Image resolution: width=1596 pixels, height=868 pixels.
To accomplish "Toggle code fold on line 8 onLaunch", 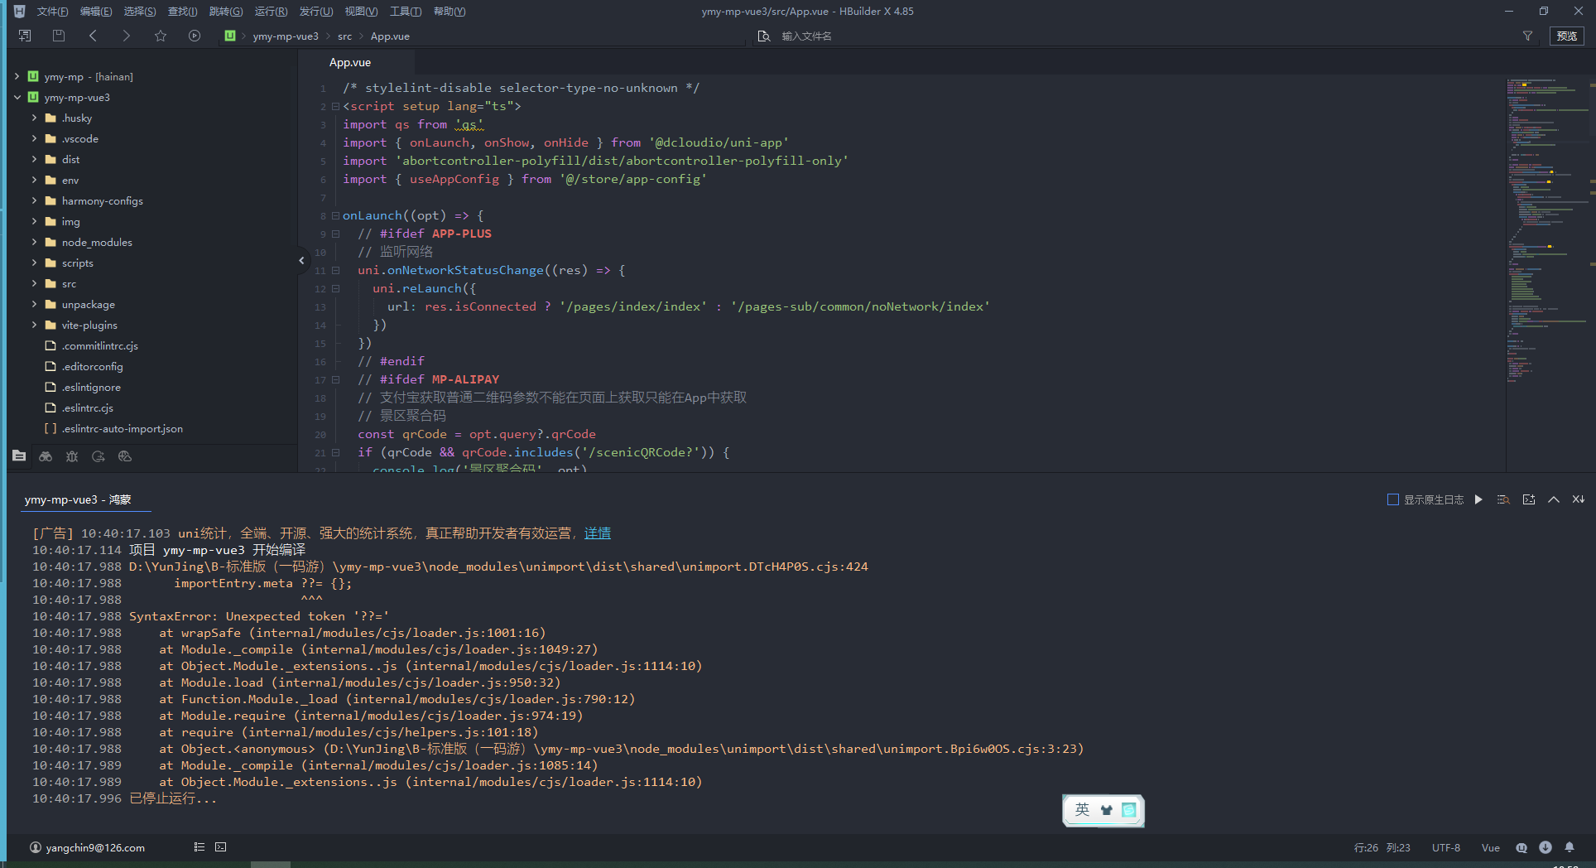I will [x=335, y=215].
